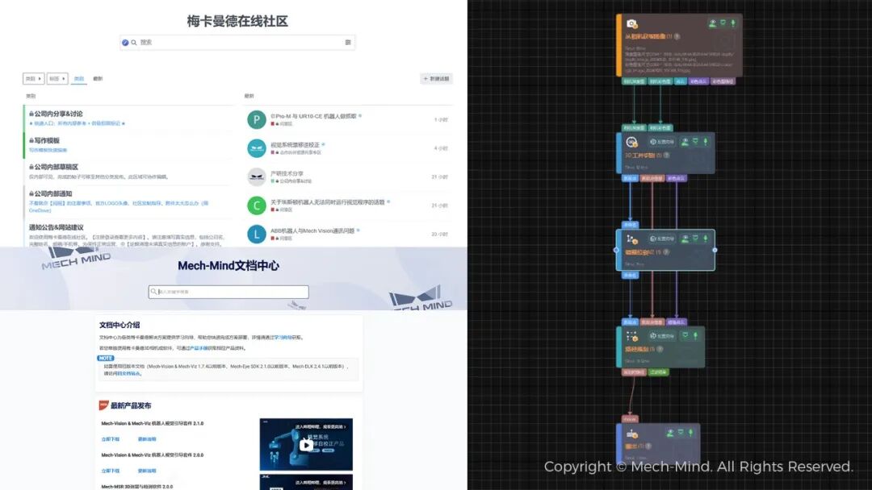Click the 3D工件识别 node's recognition icon
872x490 pixels.
631,141
